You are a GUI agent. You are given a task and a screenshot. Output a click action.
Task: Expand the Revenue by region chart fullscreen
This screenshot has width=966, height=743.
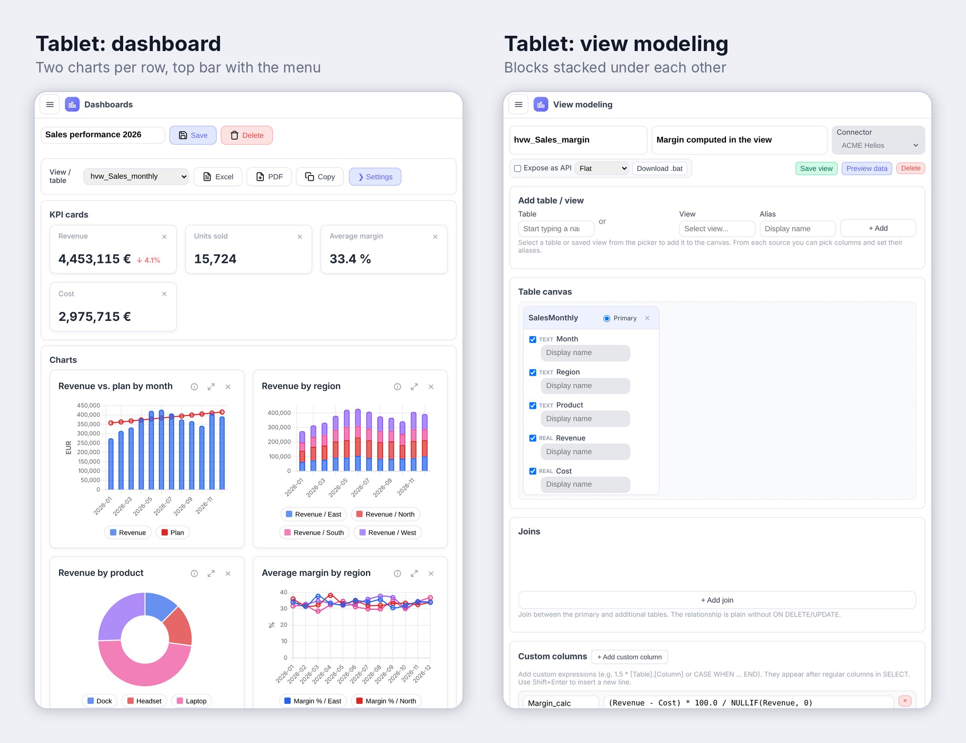pos(414,387)
